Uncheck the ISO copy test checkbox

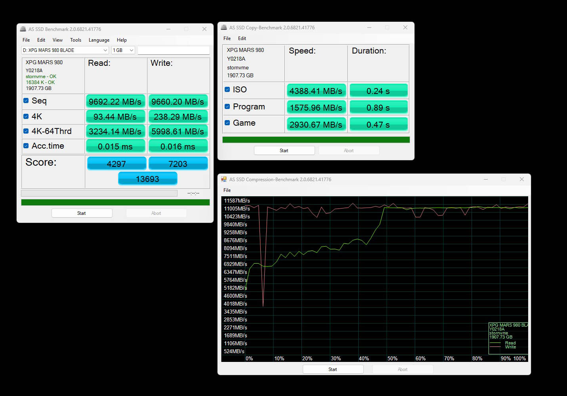(x=227, y=90)
